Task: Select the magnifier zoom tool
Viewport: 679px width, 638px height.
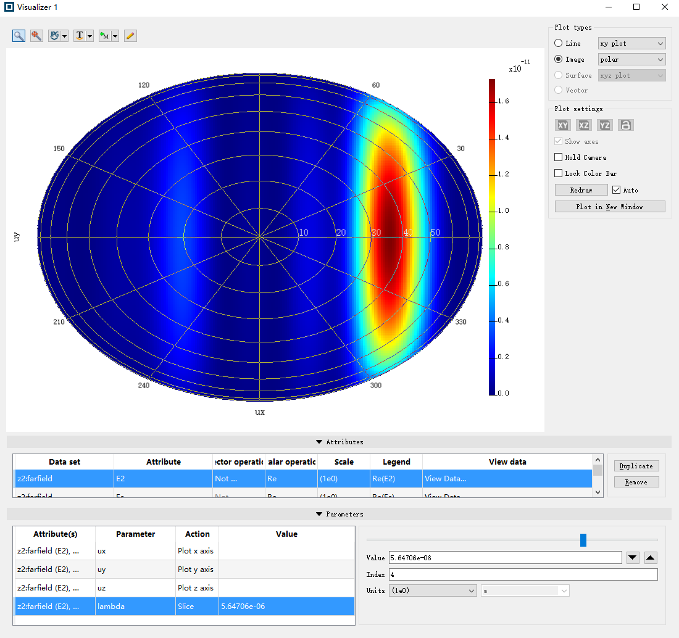Action: 19,36
